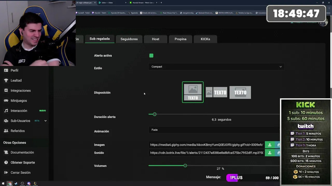Go to Integraciones in sidebar
332x186 pixels.
coord(17,90)
